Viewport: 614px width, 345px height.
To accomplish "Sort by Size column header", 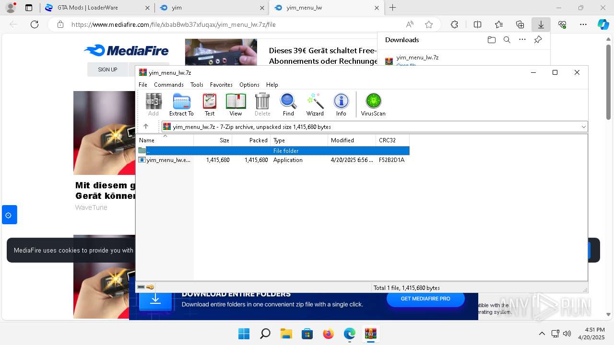I will coord(213,140).
